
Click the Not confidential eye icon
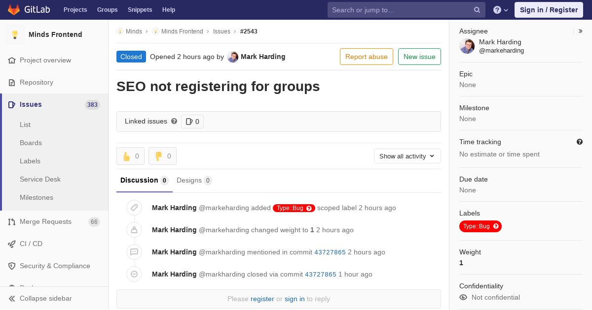tap(463, 297)
